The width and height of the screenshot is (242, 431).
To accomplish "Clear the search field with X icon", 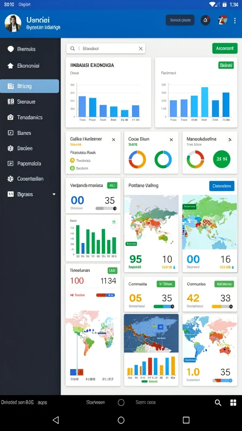I will pos(141,49).
